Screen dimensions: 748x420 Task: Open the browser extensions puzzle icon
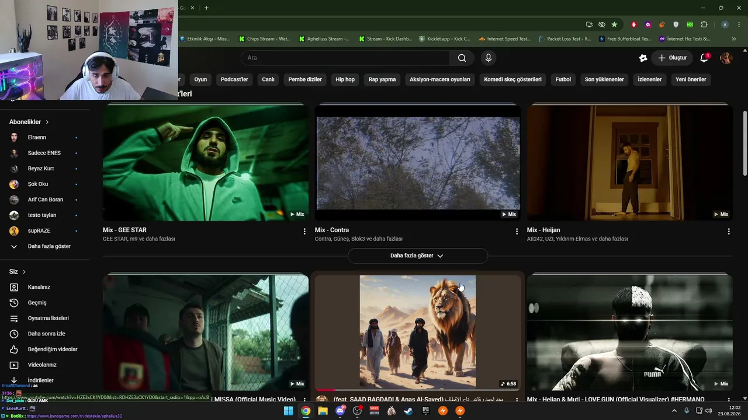[x=704, y=24]
